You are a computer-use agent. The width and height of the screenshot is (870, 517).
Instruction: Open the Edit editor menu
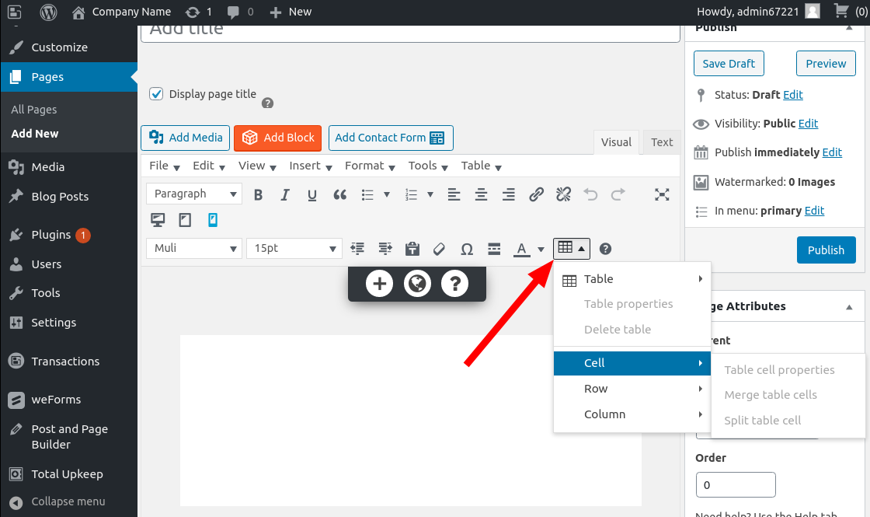[209, 166]
